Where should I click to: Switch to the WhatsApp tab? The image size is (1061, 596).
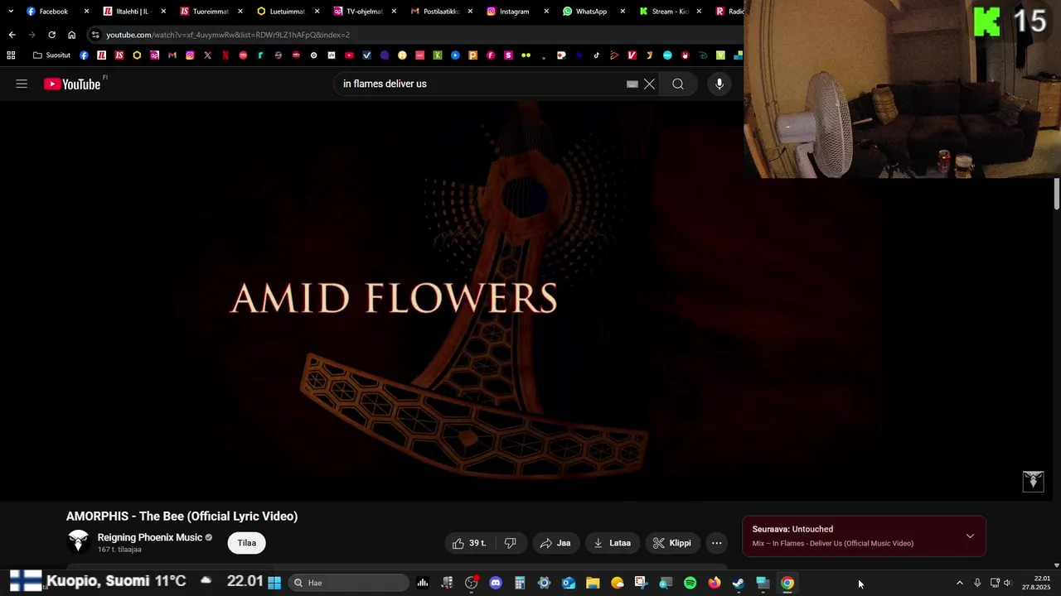(595, 12)
